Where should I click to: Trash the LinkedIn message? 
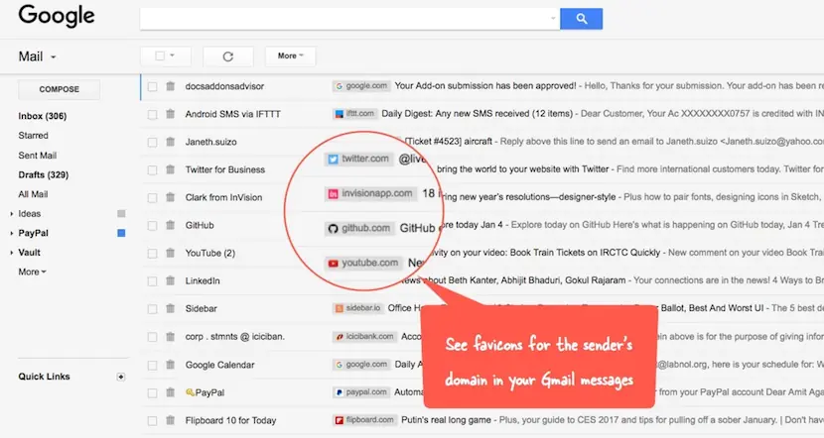[171, 280]
